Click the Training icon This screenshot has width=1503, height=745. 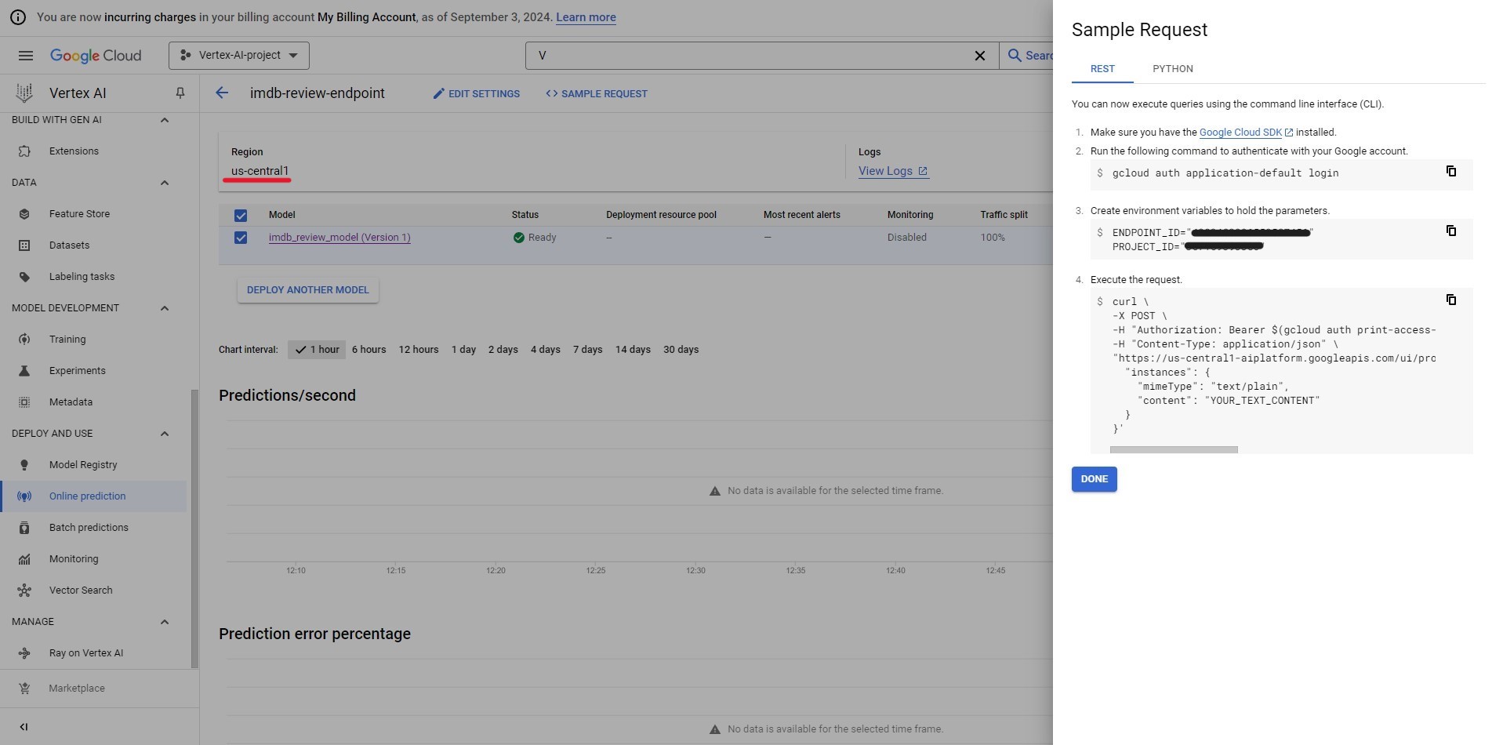pos(24,340)
